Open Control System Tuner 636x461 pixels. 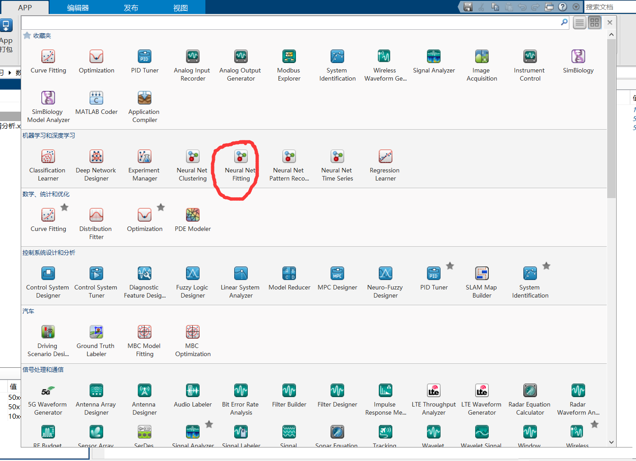tap(96, 283)
